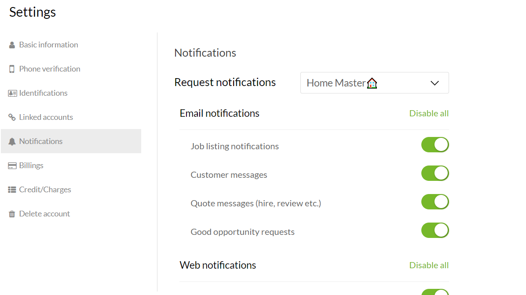This screenshot has width=526, height=295.
Task: Open Delete account settings page
Action: (x=44, y=214)
